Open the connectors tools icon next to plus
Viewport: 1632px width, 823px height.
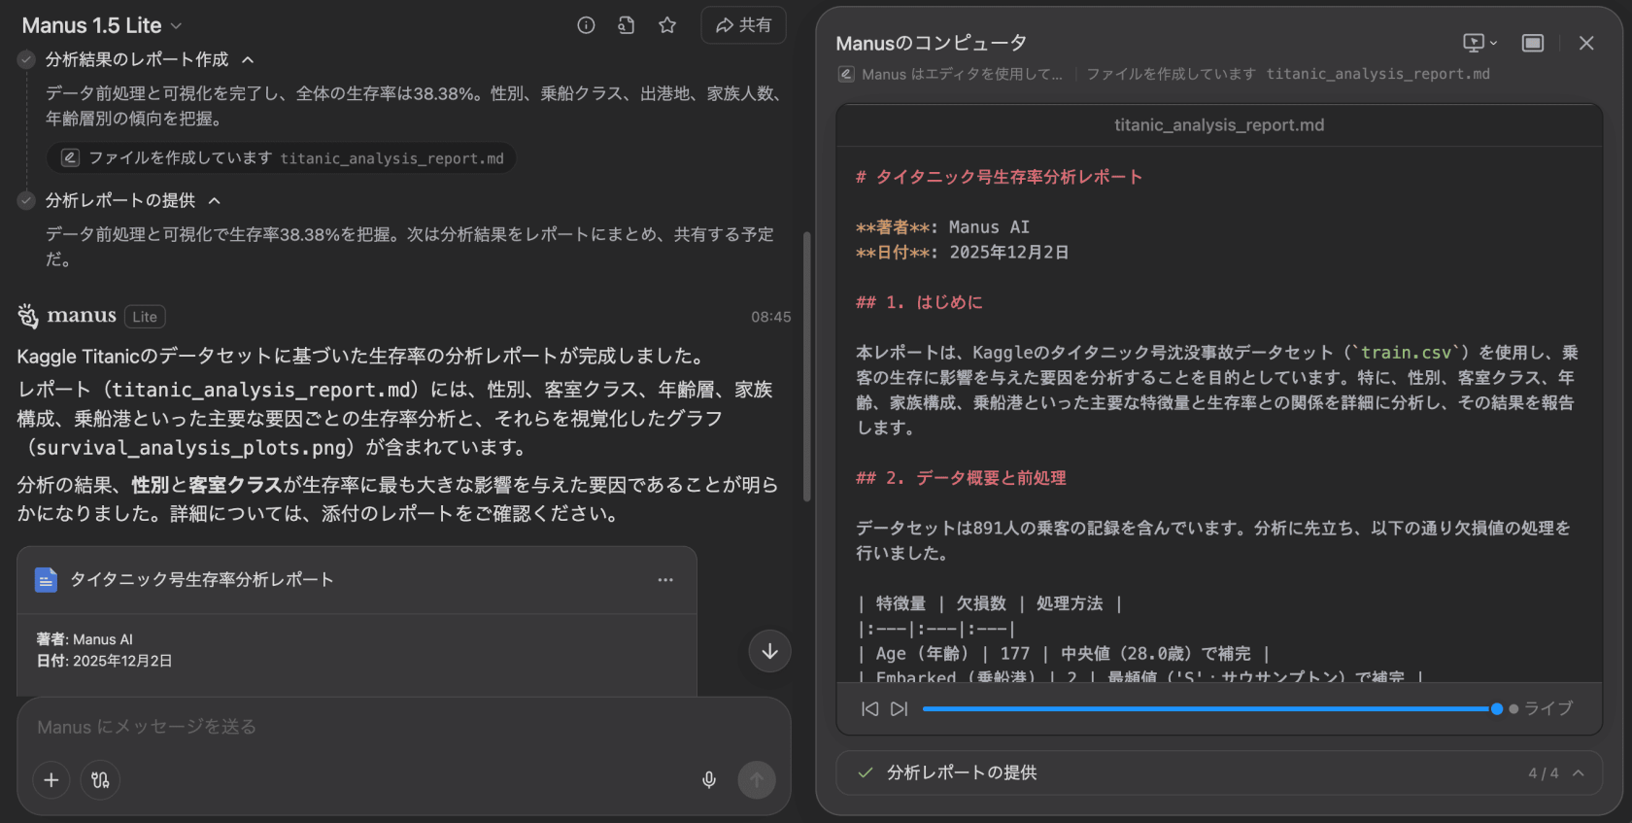click(x=100, y=779)
